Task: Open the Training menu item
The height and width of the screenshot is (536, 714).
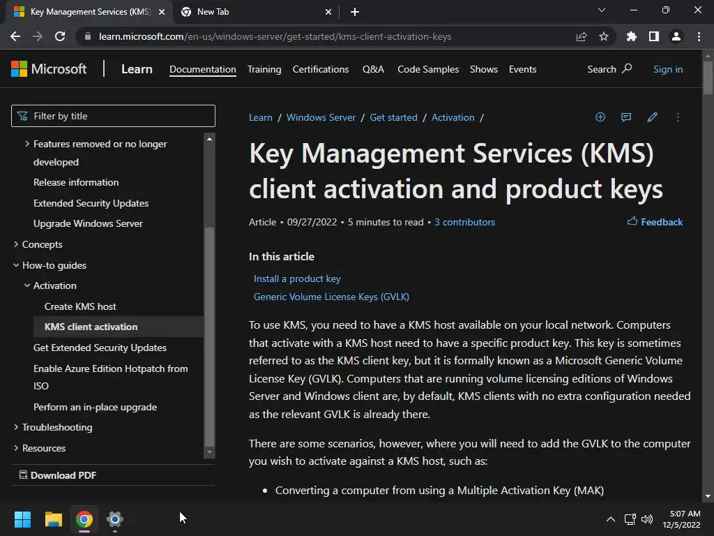Action: coord(264,69)
